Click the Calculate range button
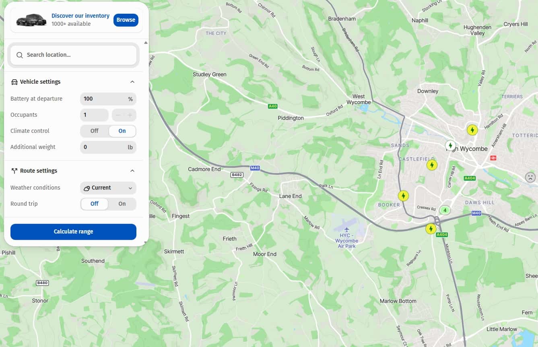 coord(73,232)
